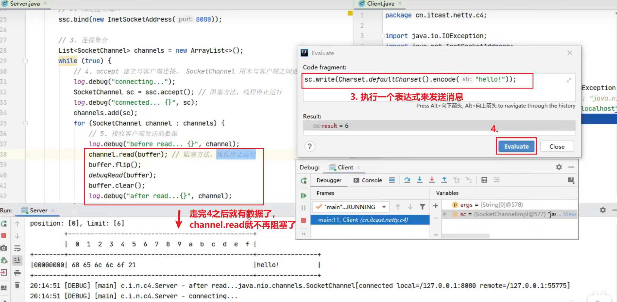This screenshot has height=302, width=617.
Task: Expand the result = 6 row
Action: point(439,126)
